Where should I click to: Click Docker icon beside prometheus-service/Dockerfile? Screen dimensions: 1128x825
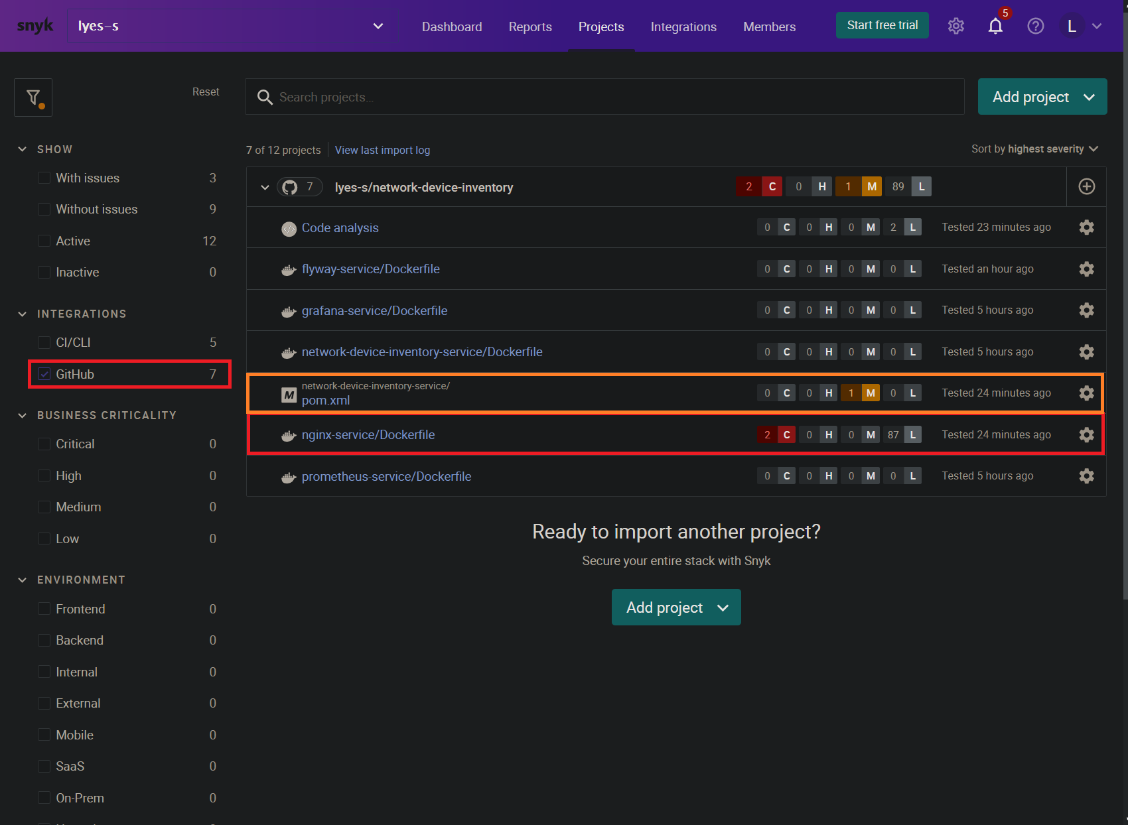[x=289, y=477]
